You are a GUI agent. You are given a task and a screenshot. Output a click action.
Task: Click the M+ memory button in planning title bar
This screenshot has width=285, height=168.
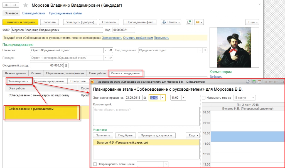coord(271,82)
